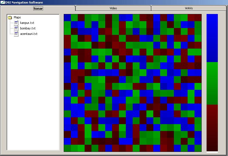Image resolution: width=228 pixels, height=156 pixels.
Task: Click the Maps folder icon
Action: 10,18
